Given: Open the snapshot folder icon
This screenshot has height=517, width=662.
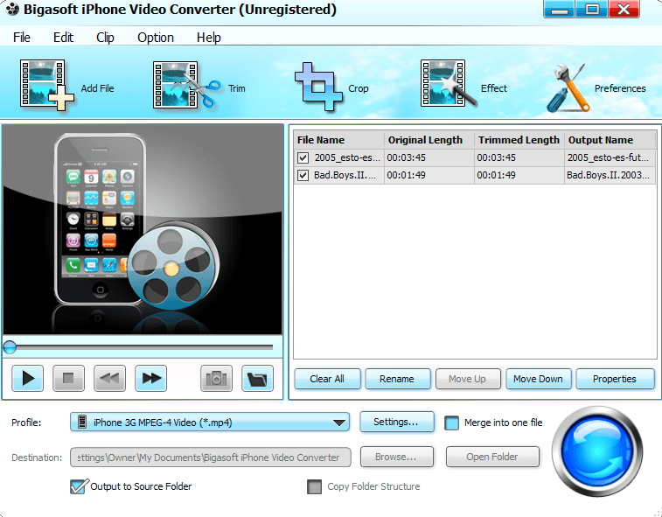Looking at the screenshot, I should [x=257, y=379].
